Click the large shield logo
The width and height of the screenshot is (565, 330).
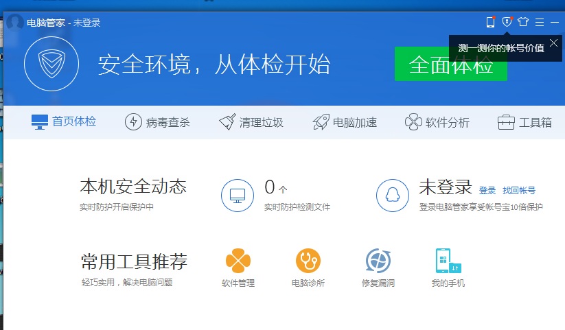tap(51, 64)
